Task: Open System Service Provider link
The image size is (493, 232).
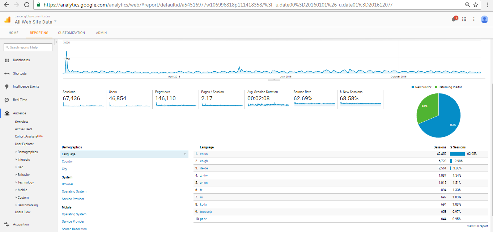Action: point(73,199)
